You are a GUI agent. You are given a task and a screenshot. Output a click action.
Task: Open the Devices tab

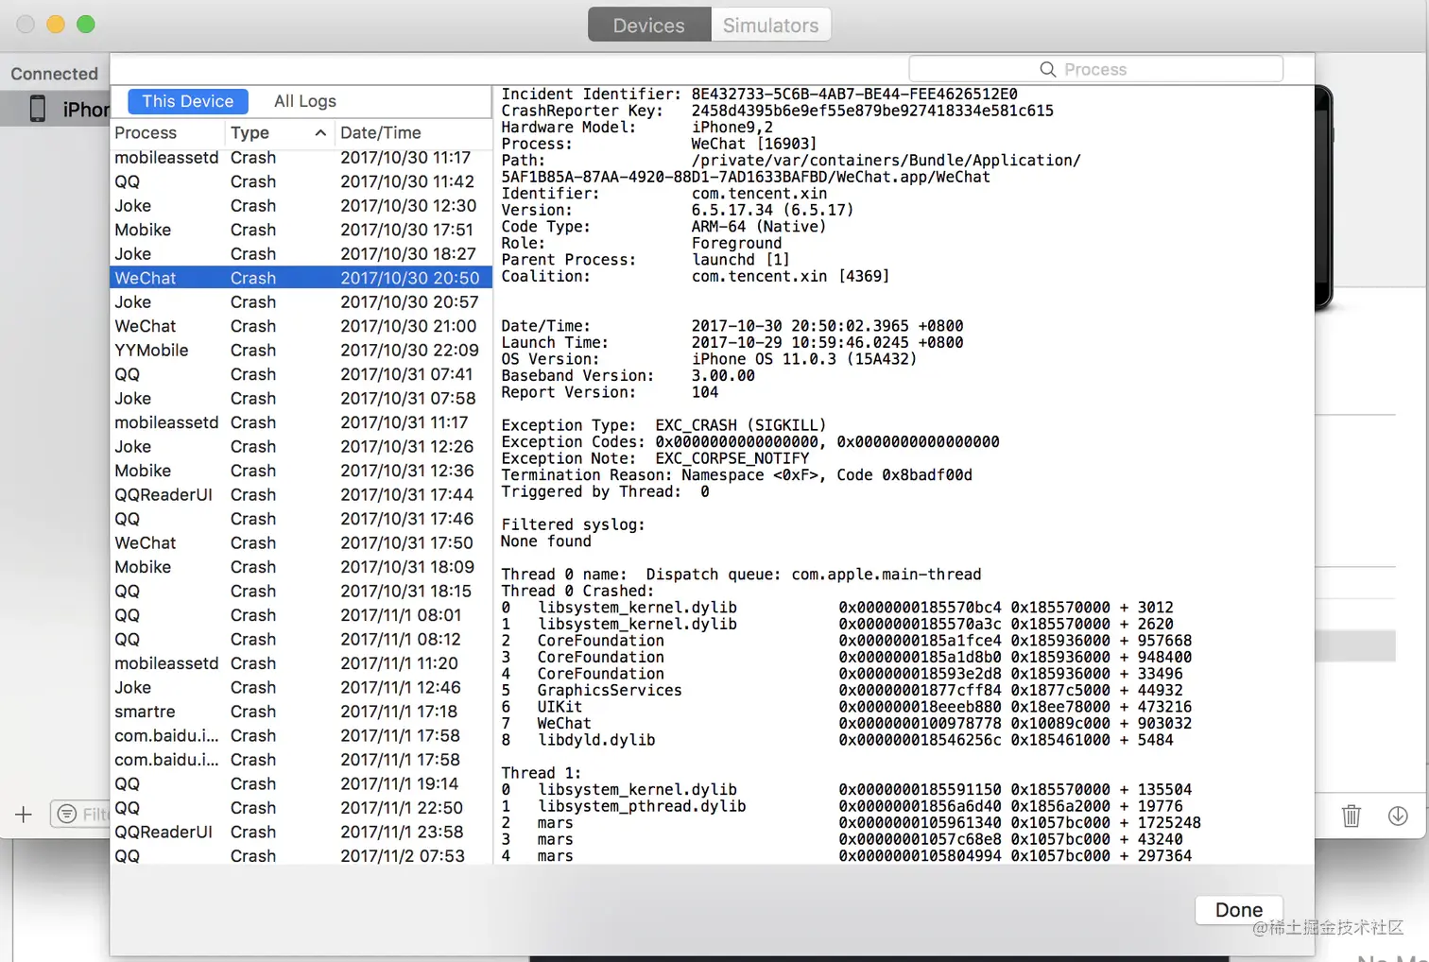click(648, 25)
